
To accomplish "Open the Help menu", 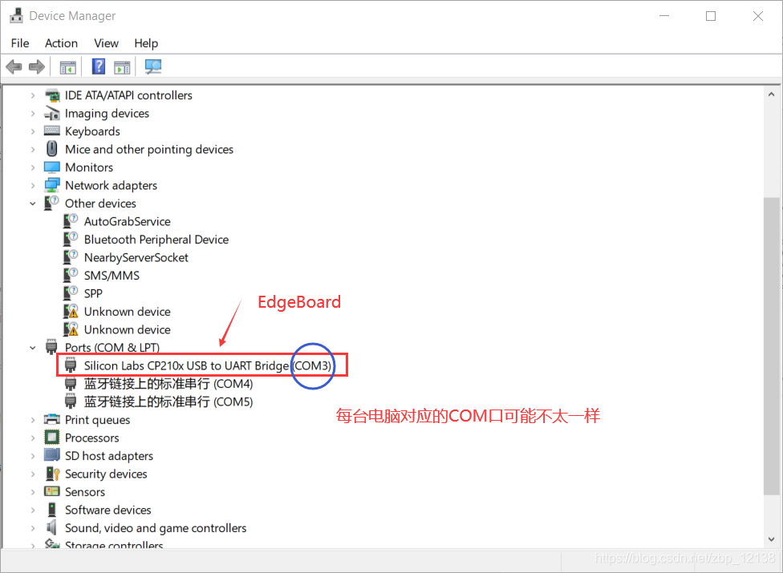I will click(146, 43).
